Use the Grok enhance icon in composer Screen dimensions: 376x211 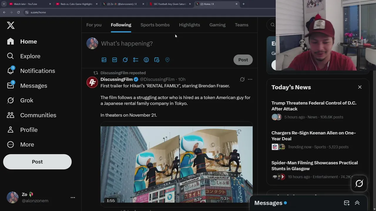click(125, 60)
